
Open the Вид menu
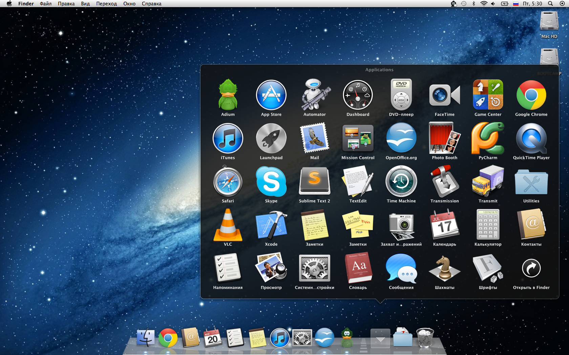coord(85,4)
